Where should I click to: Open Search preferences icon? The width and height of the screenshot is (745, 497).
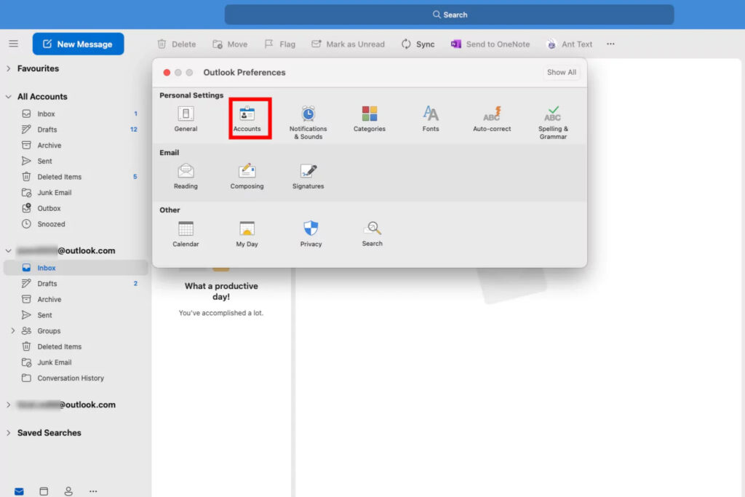[372, 234]
